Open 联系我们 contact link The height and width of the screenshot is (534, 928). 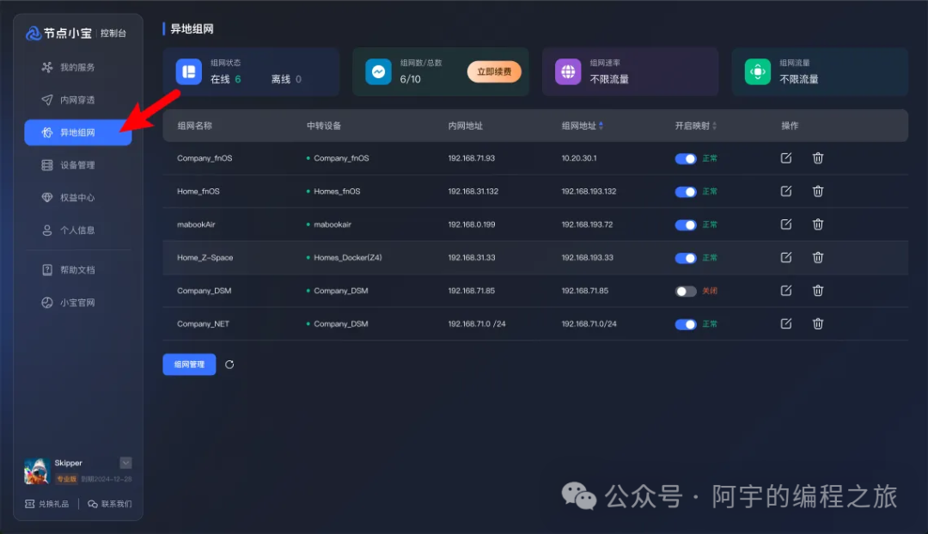coord(110,504)
